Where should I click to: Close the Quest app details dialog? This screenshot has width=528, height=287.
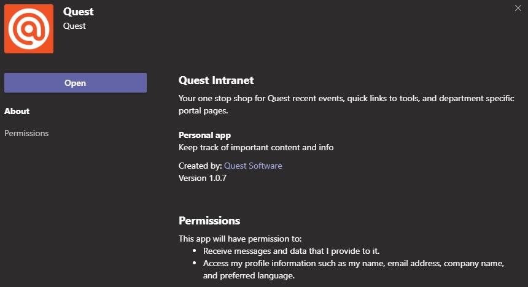(x=518, y=8)
